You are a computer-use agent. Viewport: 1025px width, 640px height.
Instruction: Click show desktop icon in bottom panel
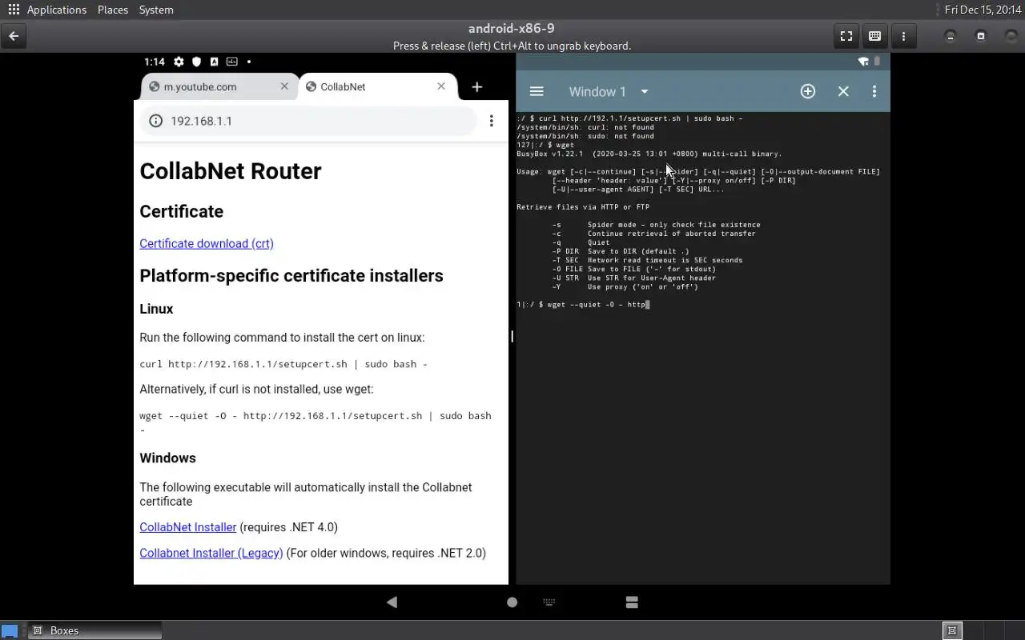(9, 630)
